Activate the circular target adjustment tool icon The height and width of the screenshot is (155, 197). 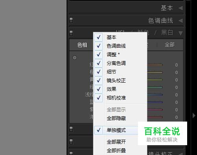(x=74, y=57)
